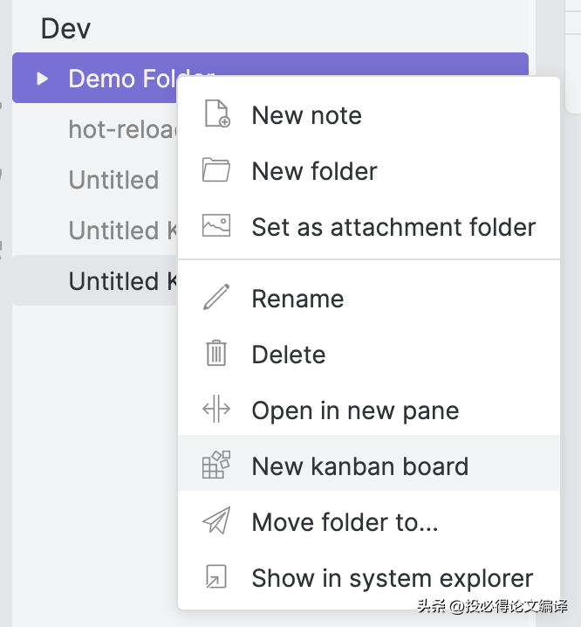Open the first Untitled note

click(113, 179)
